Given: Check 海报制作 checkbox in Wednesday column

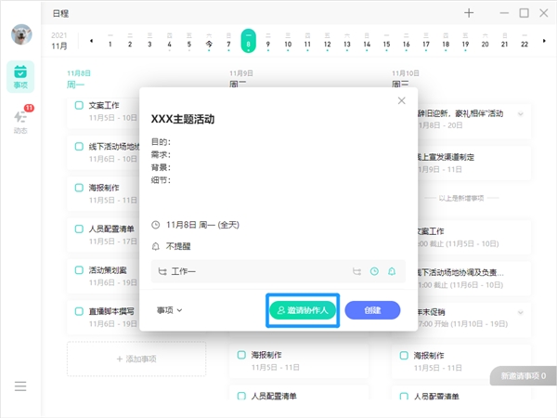Looking at the screenshot, I should (x=404, y=356).
